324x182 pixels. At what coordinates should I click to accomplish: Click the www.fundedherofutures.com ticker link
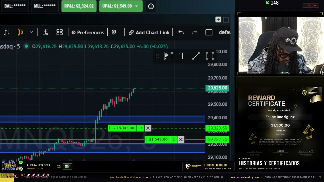click(129, 177)
